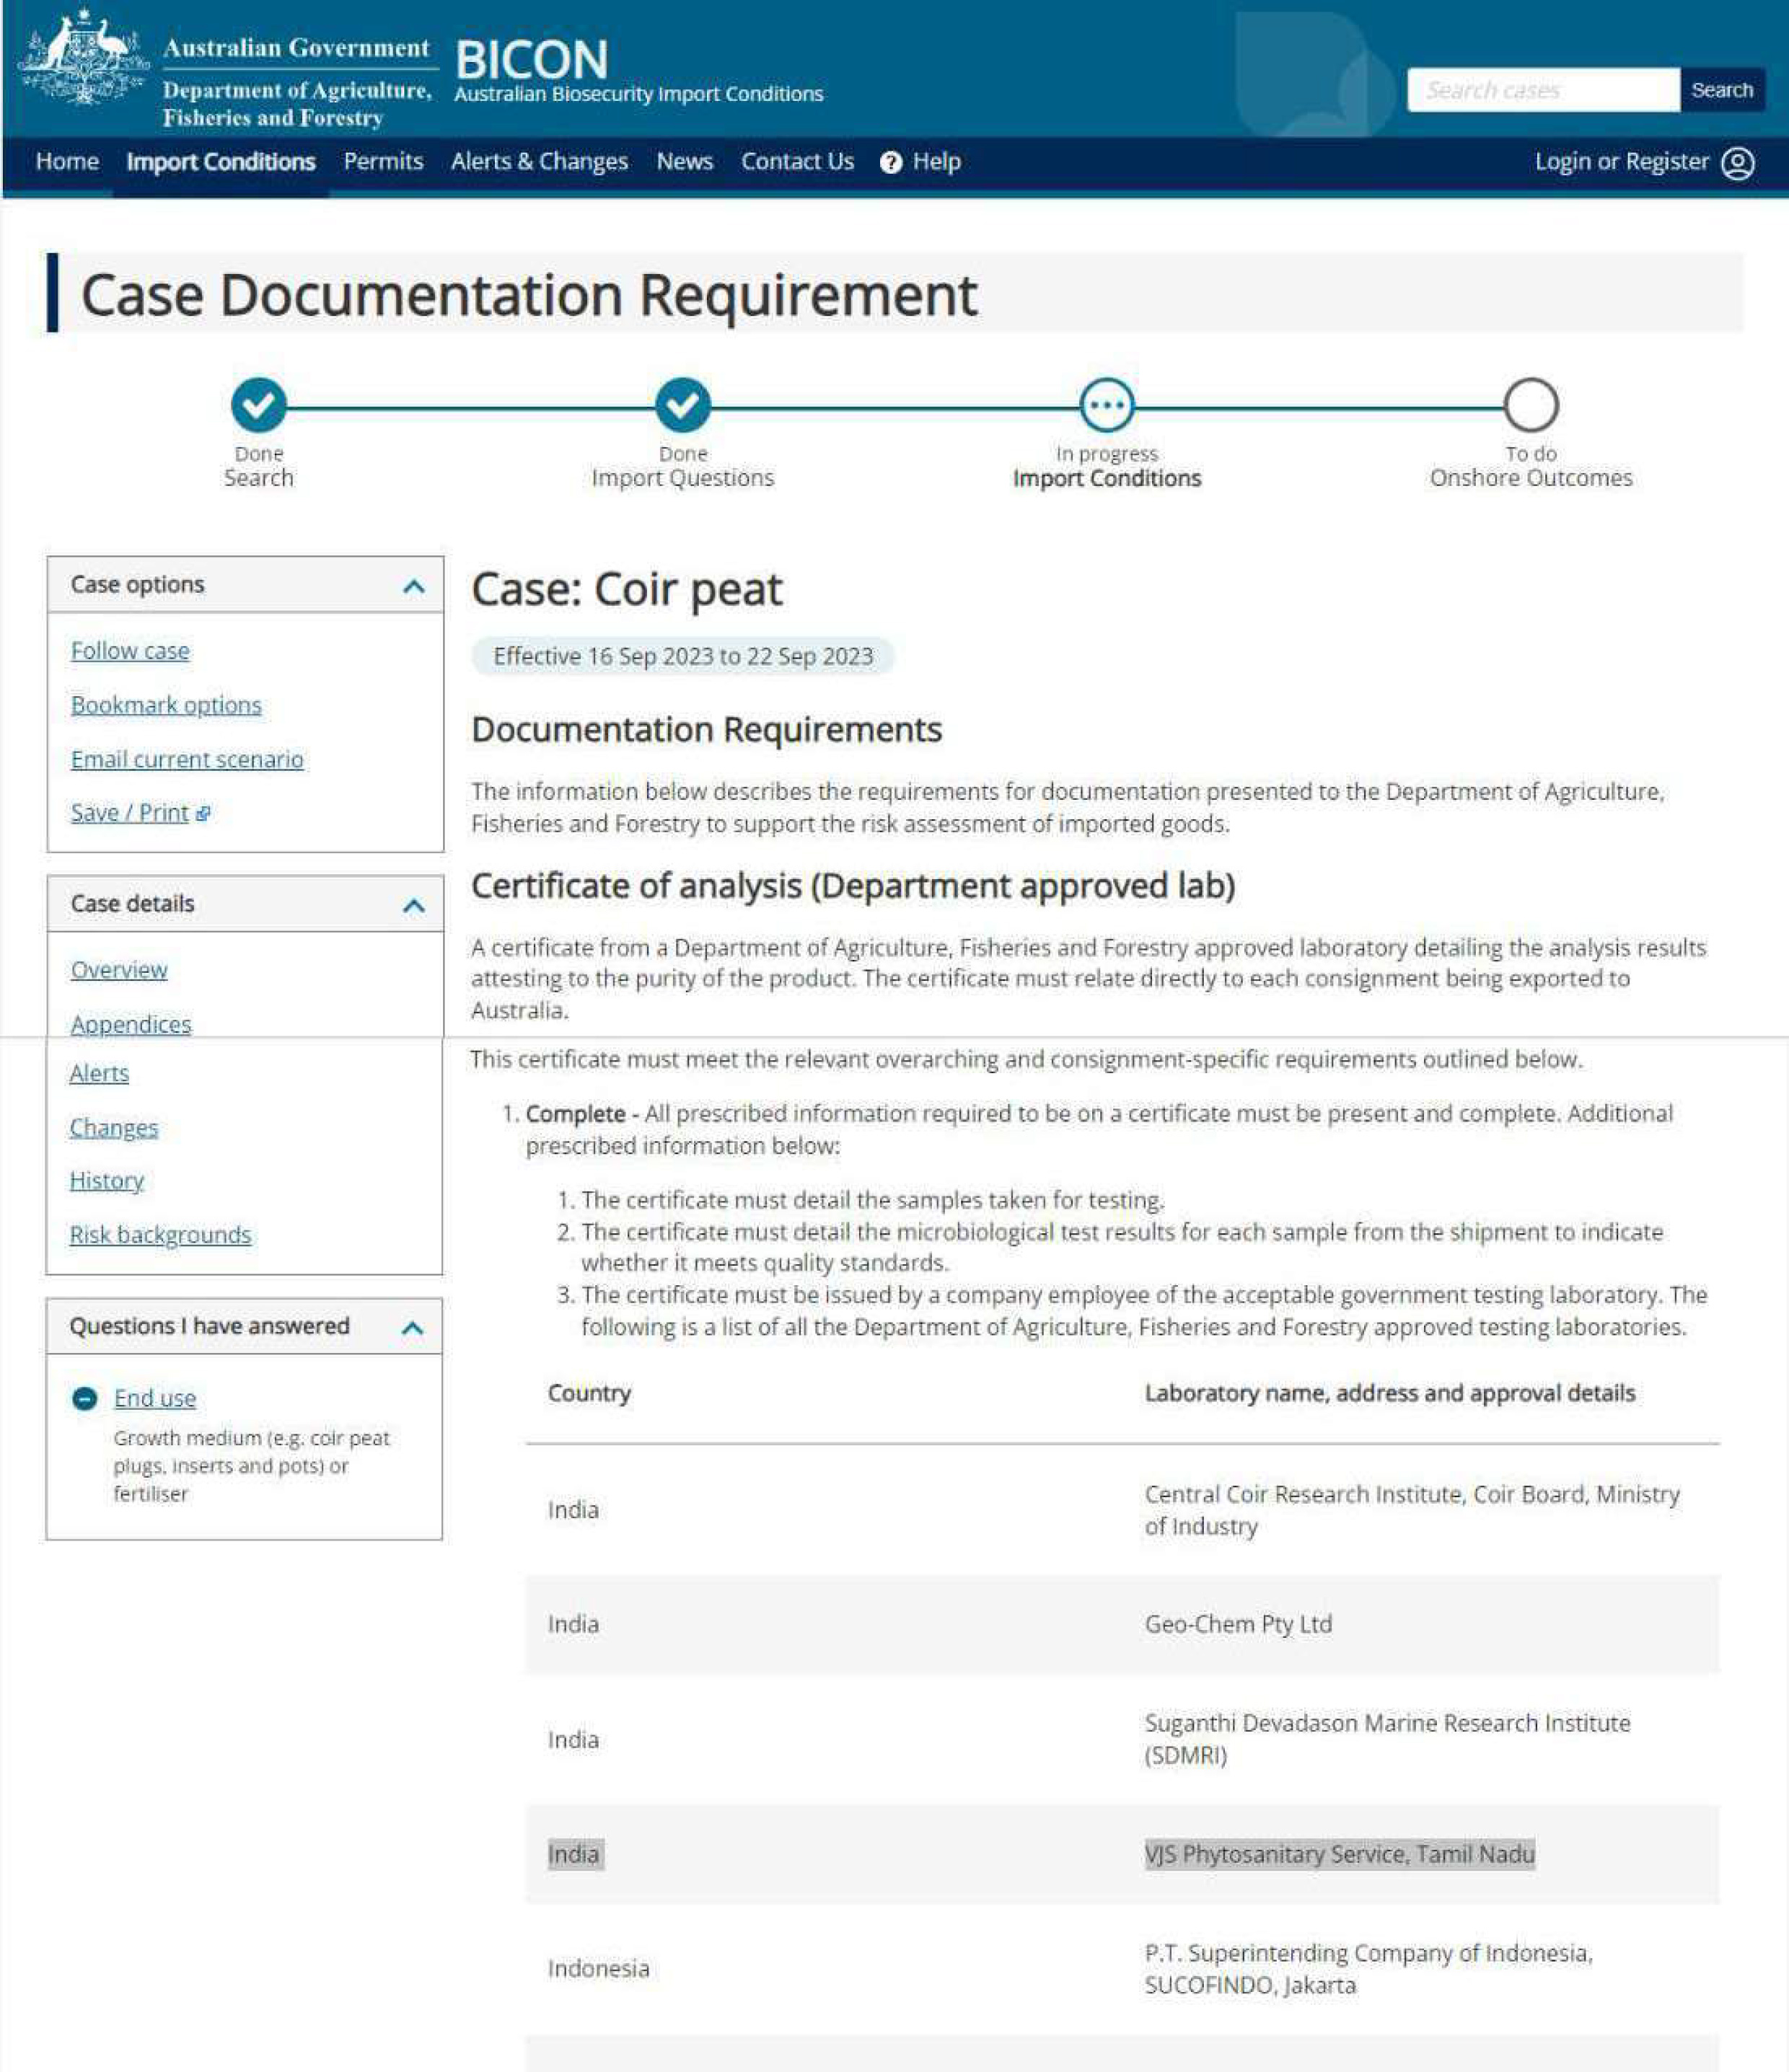Open Email current scenario link
Viewport: 1789px width, 2072px height.
pyautogui.click(x=187, y=759)
